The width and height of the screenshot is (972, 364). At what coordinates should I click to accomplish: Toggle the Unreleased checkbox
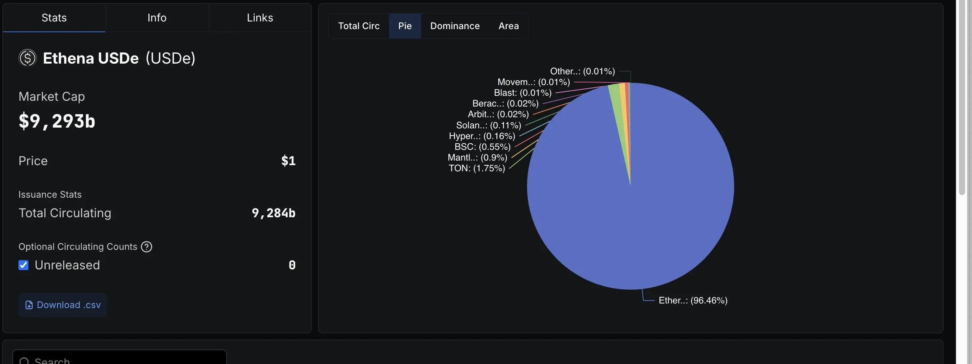pyautogui.click(x=23, y=265)
